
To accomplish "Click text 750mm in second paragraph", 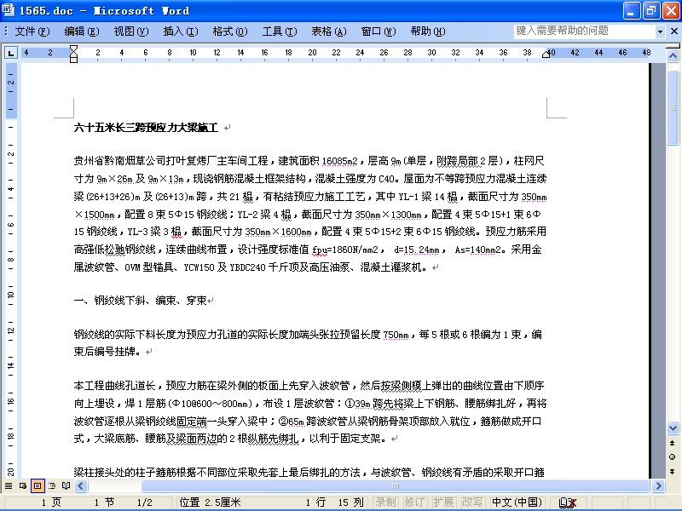I will click(x=396, y=335).
